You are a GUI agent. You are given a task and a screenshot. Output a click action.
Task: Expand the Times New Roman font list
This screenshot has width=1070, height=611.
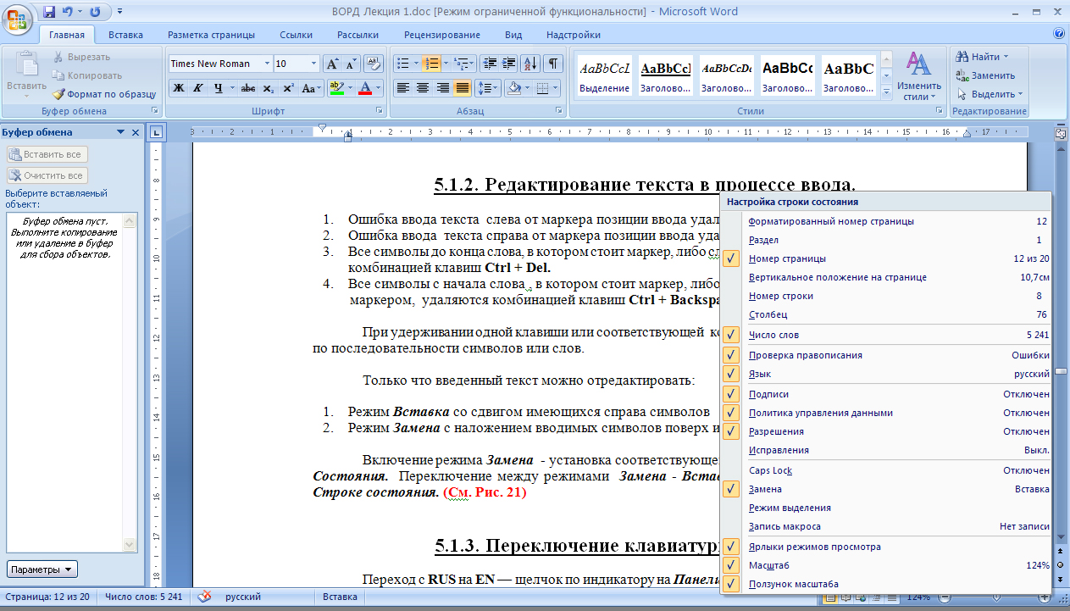(x=268, y=64)
